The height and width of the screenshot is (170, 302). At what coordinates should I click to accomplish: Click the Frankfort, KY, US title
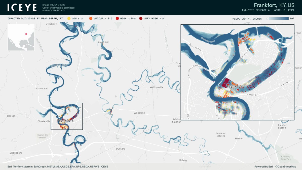point(274,5)
